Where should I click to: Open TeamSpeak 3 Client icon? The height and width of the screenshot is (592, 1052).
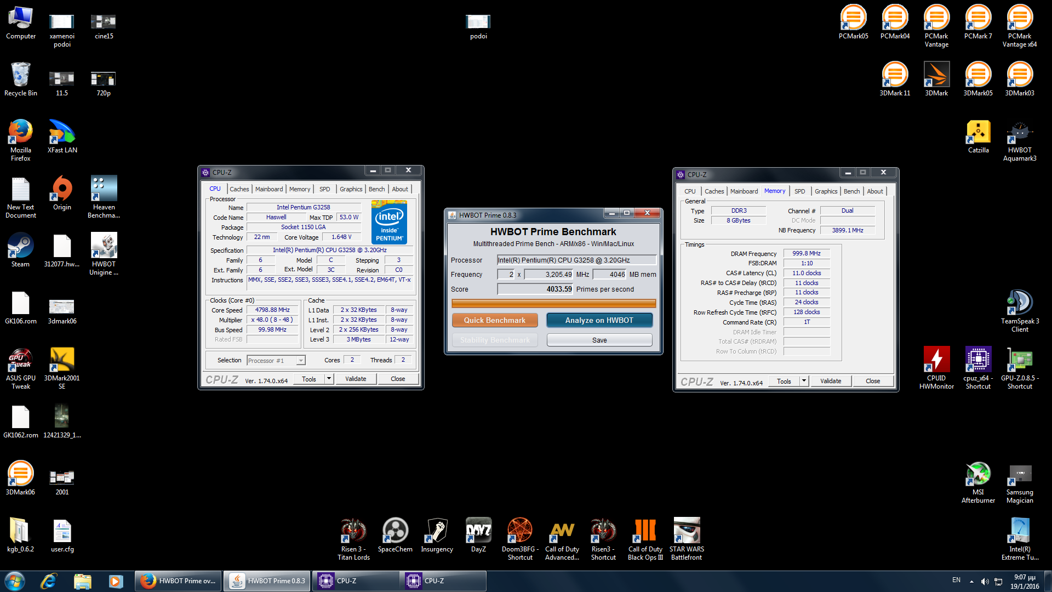point(1020,311)
